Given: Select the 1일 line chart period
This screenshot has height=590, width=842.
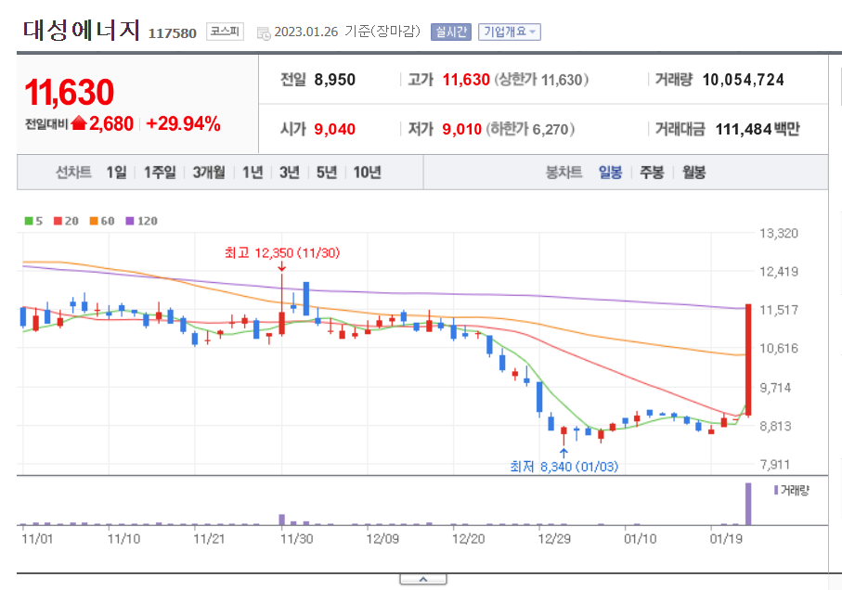Looking at the screenshot, I should pyautogui.click(x=116, y=173).
